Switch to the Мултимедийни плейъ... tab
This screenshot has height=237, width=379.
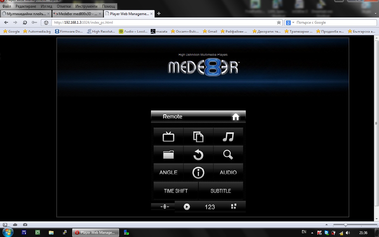tap(26, 14)
